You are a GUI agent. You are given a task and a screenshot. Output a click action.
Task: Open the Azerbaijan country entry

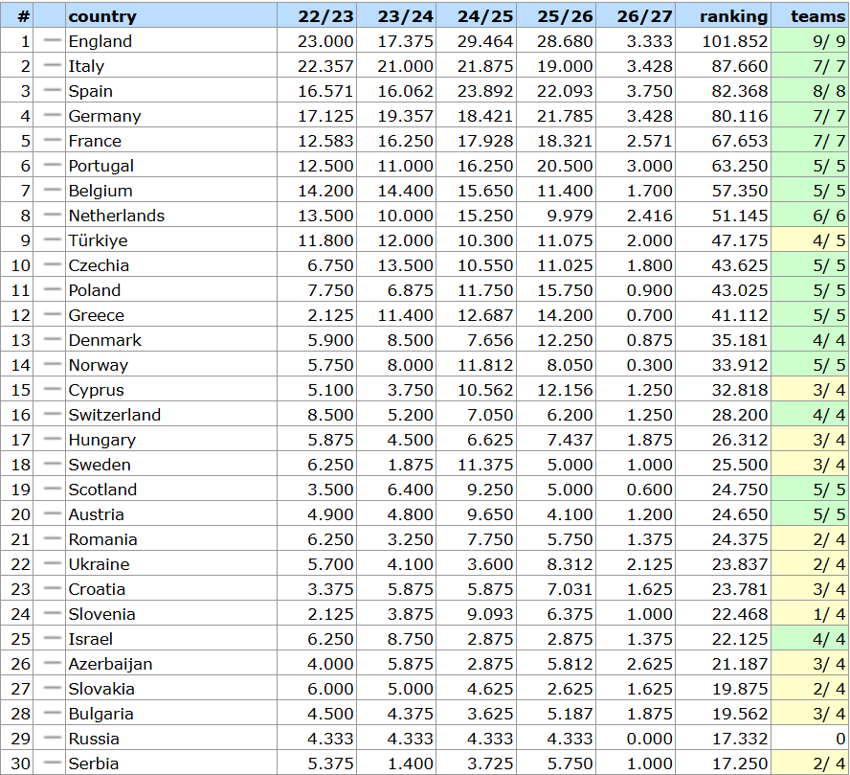[x=110, y=664]
